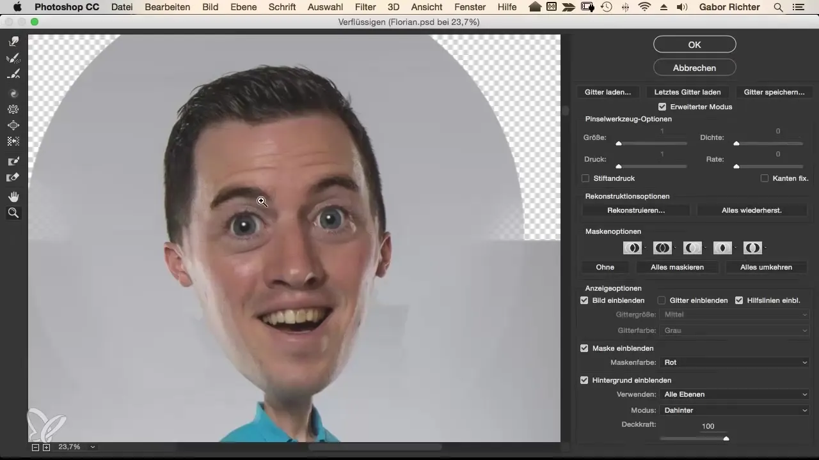Click Gitter speichern... button

pos(774,92)
